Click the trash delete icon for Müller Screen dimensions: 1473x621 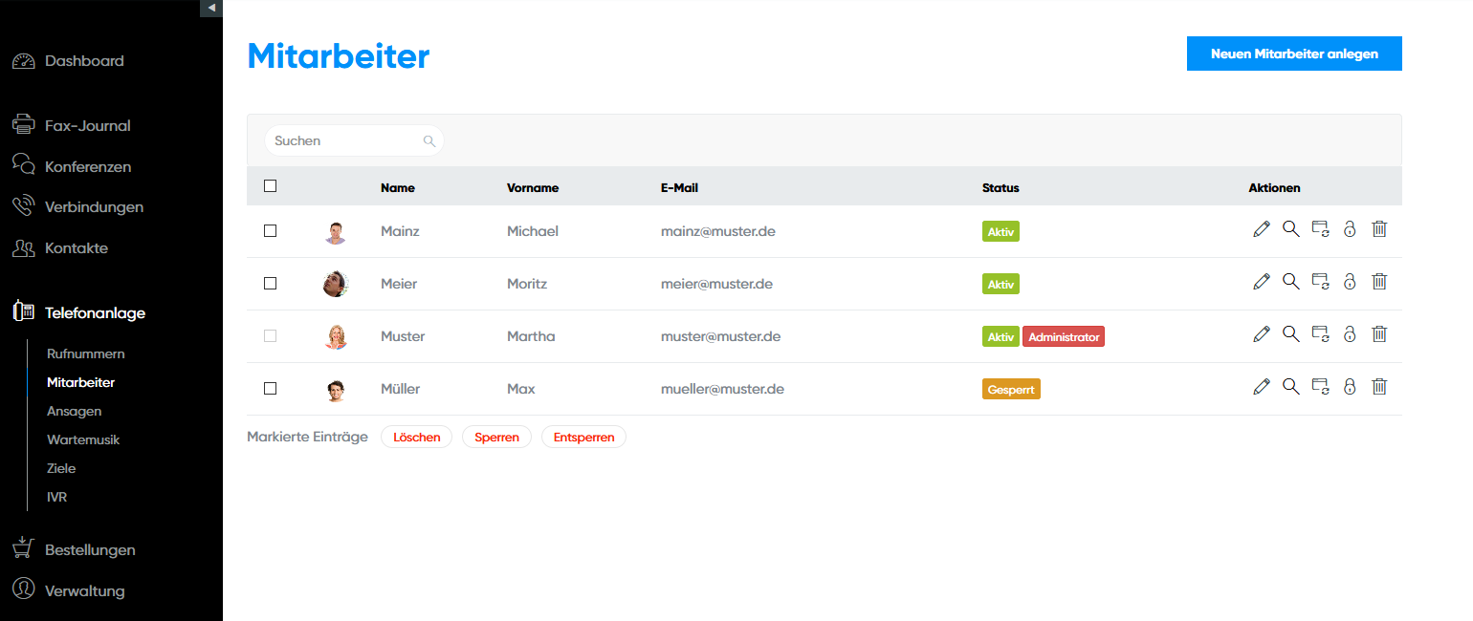[x=1379, y=387]
